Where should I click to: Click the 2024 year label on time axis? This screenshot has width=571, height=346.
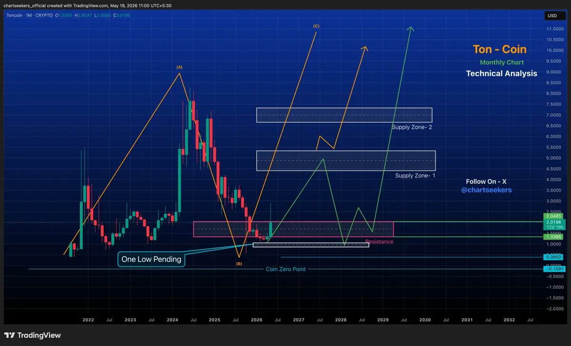click(172, 320)
